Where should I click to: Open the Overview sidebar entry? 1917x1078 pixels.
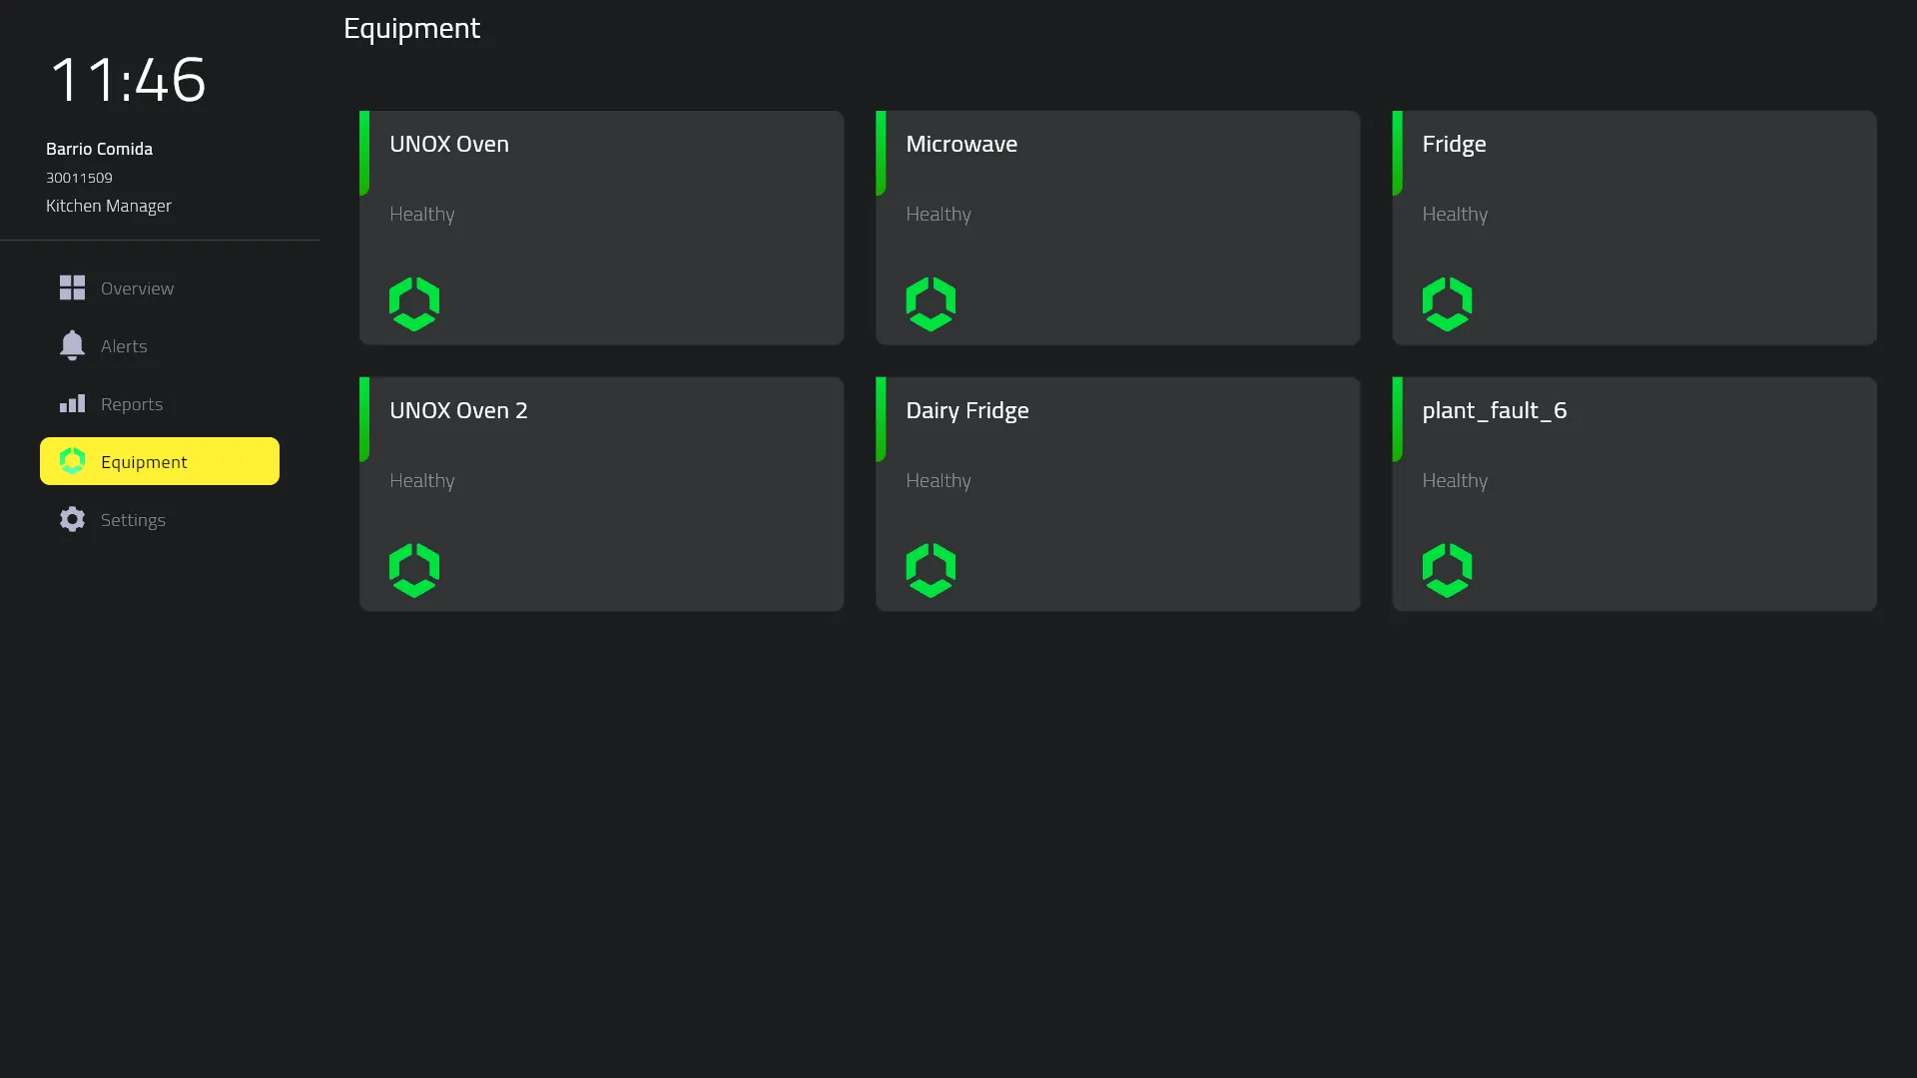click(136, 287)
